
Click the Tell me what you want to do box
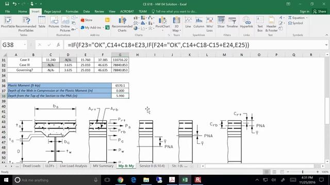[174, 11]
